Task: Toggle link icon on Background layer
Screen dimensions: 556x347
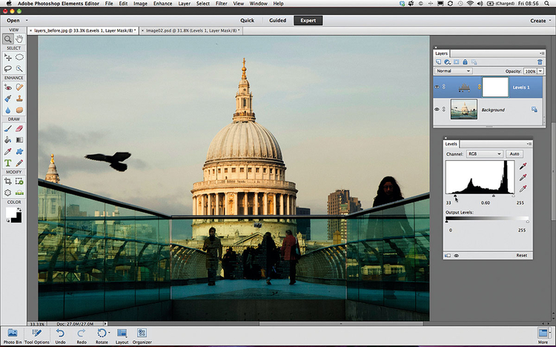Action: 443,109
